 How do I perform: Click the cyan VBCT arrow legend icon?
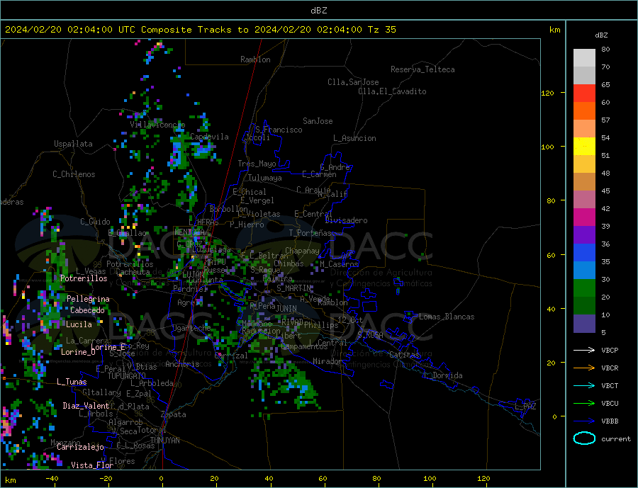584,385
